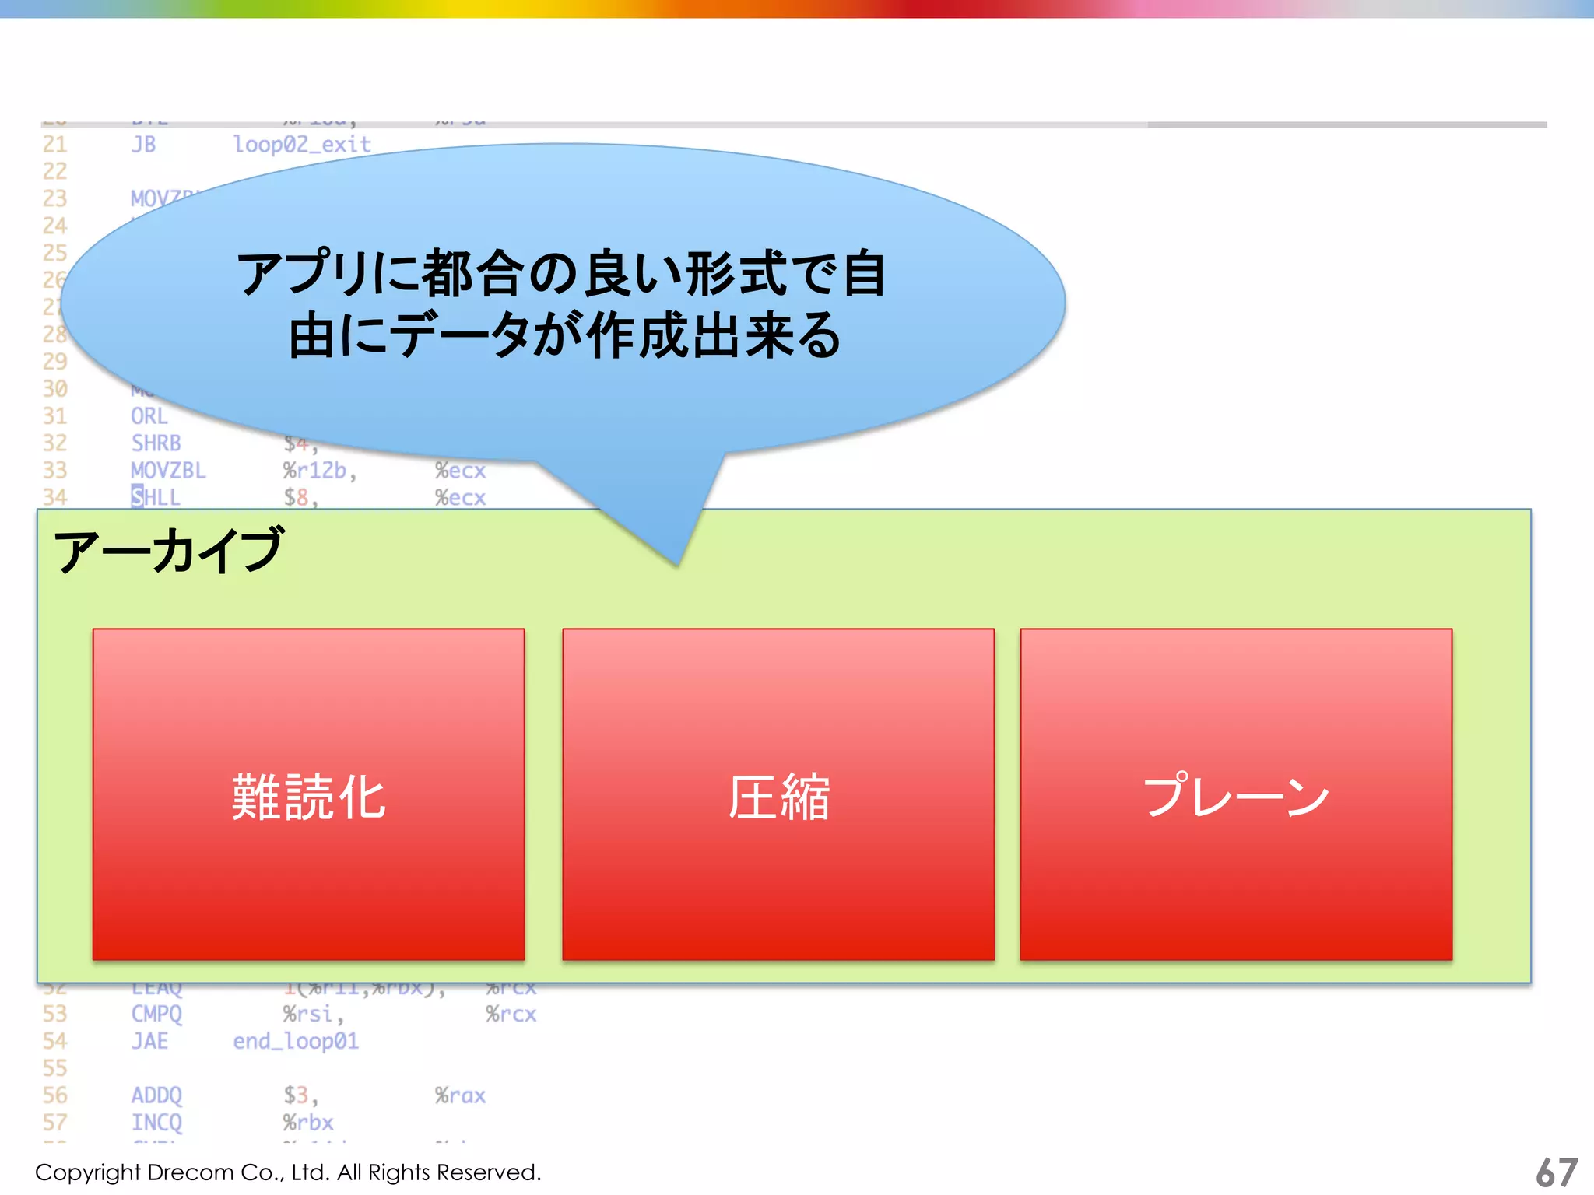Screen dimensions: 1594x1195
Task: Click line number 55 in the gutter
Action: (x=54, y=1068)
